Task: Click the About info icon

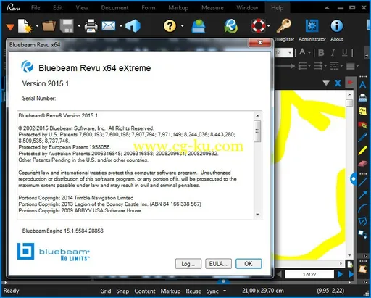Action: pos(337,26)
